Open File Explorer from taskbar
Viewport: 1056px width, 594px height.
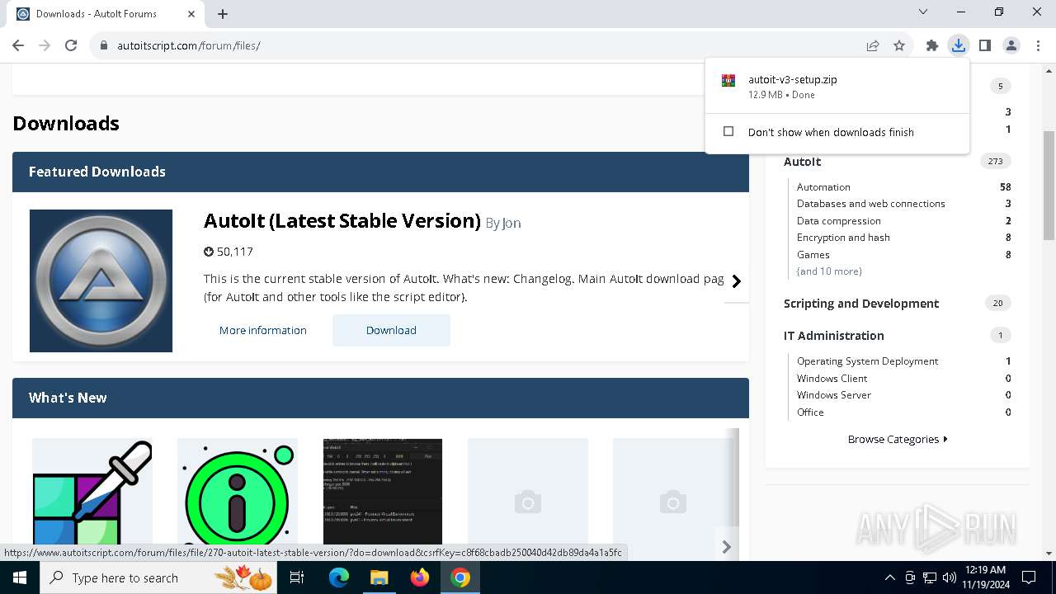pyautogui.click(x=379, y=577)
